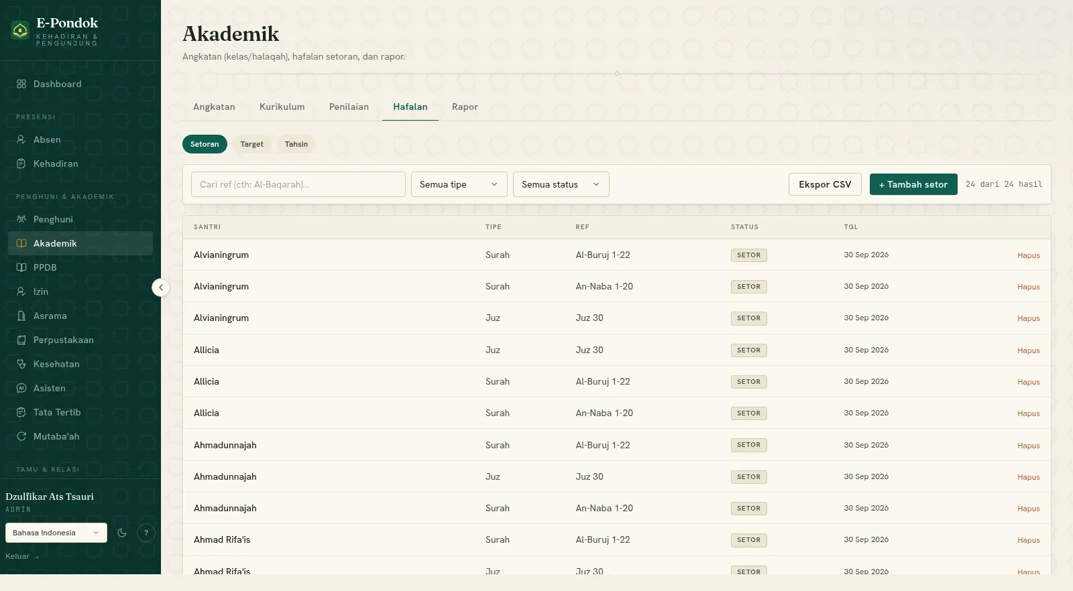Image resolution: width=1073 pixels, height=591 pixels.
Task: Switch to the Penilaian tab
Action: (x=349, y=107)
